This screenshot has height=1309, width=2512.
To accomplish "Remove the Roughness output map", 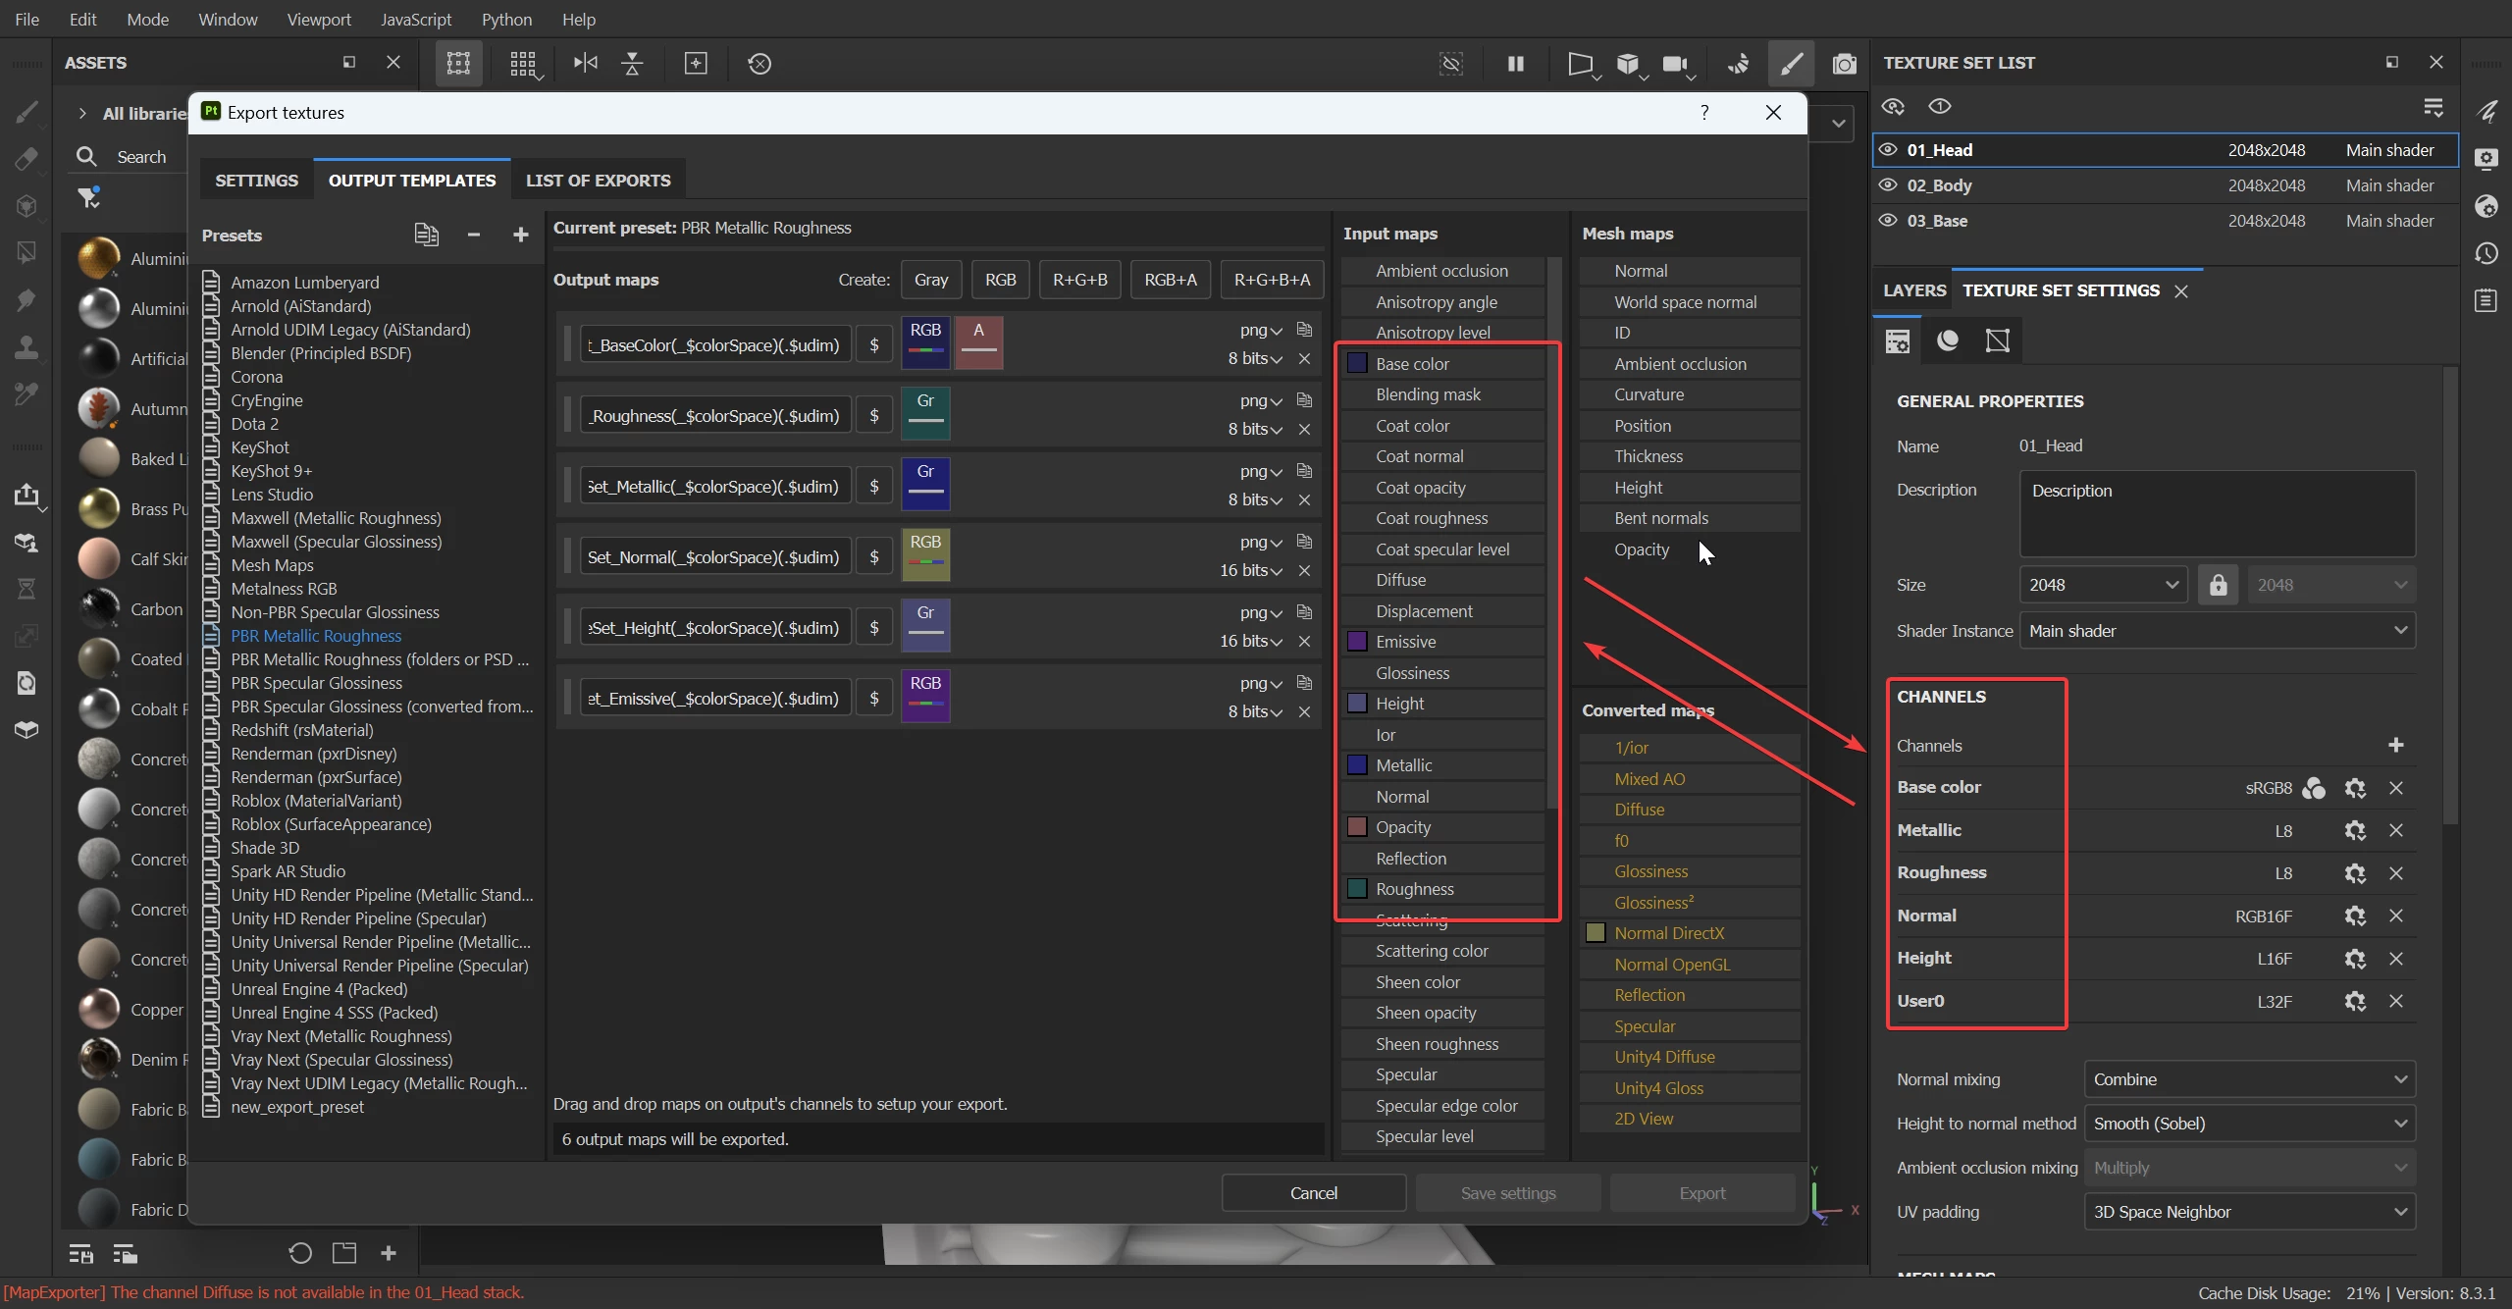I will coord(1304,429).
